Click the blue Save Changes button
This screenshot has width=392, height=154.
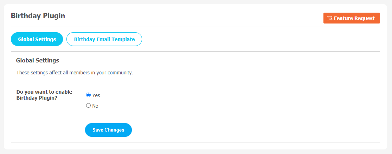click(x=108, y=130)
